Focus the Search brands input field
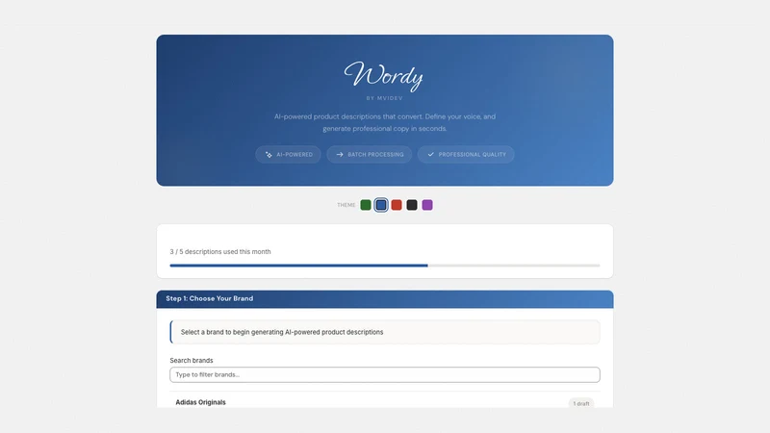 (x=385, y=374)
